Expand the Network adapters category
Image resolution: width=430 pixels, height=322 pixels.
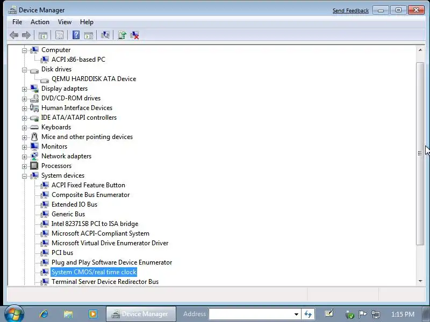pos(24,157)
